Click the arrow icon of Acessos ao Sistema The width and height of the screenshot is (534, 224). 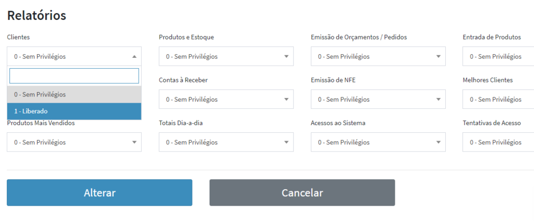(439, 142)
